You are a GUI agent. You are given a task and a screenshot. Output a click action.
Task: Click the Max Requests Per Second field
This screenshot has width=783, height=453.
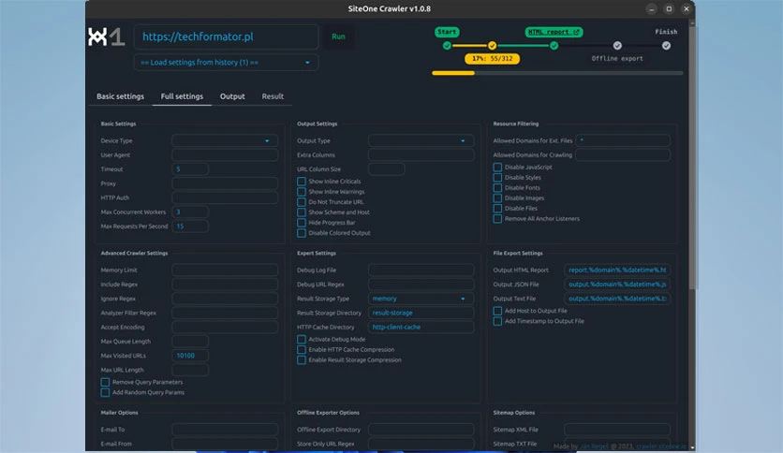(x=190, y=226)
